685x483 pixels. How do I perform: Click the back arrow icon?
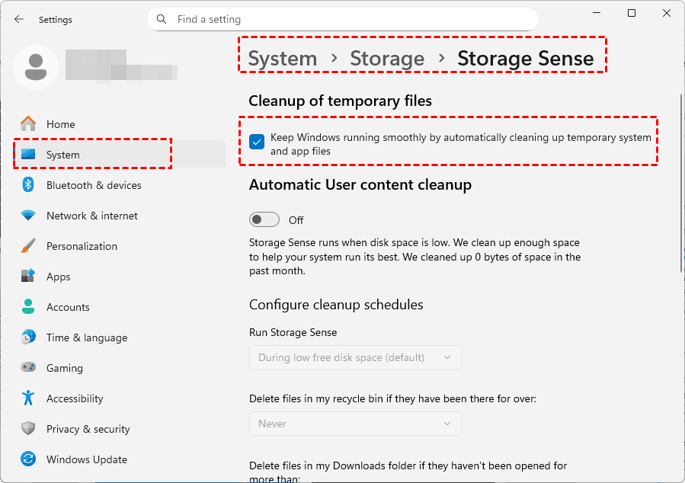click(19, 19)
